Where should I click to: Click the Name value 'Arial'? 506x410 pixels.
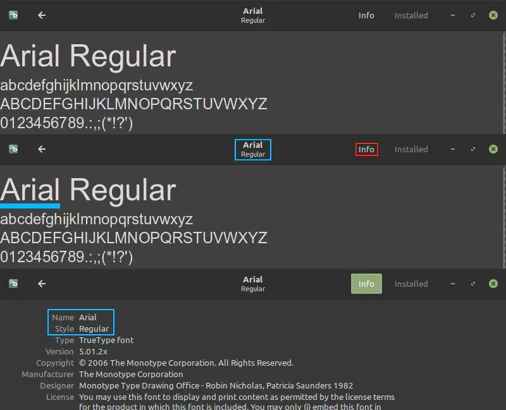click(88, 318)
